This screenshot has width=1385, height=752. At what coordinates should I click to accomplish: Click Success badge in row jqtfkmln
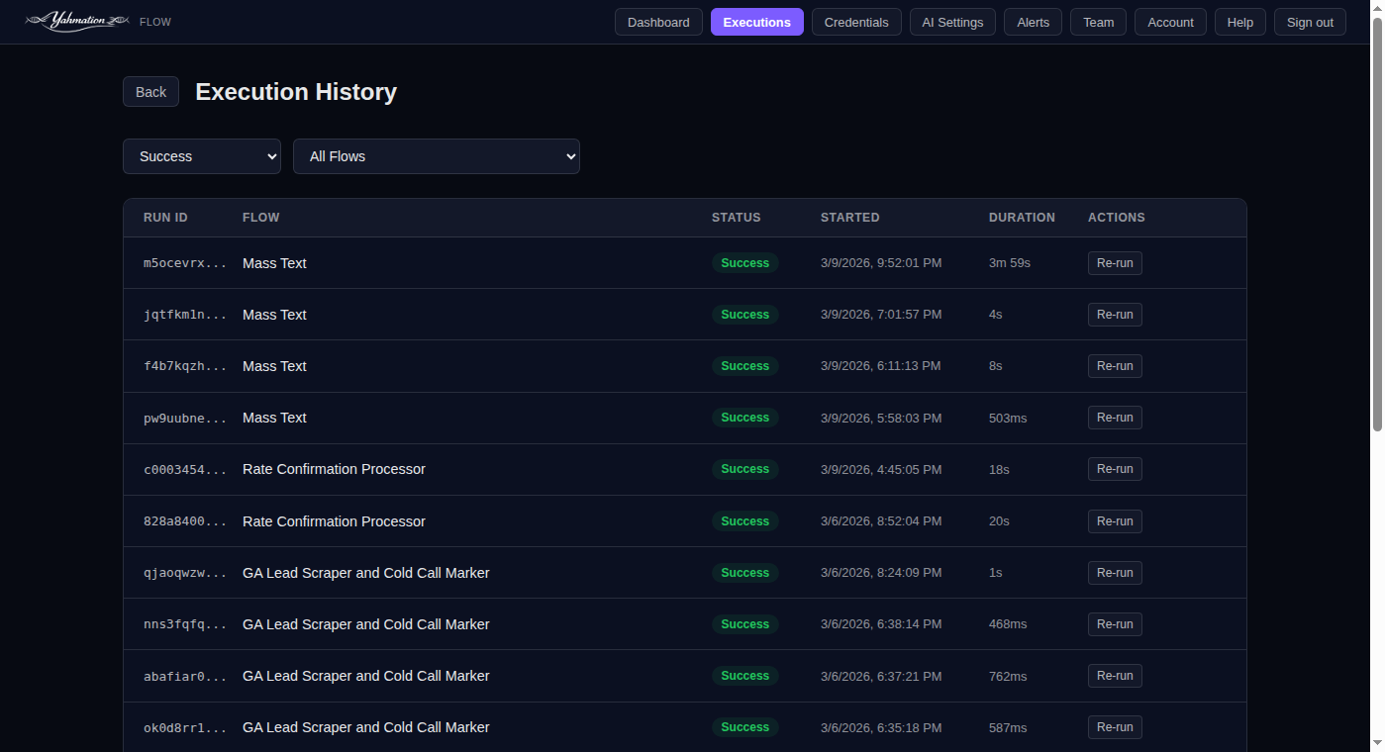(x=745, y=315)
